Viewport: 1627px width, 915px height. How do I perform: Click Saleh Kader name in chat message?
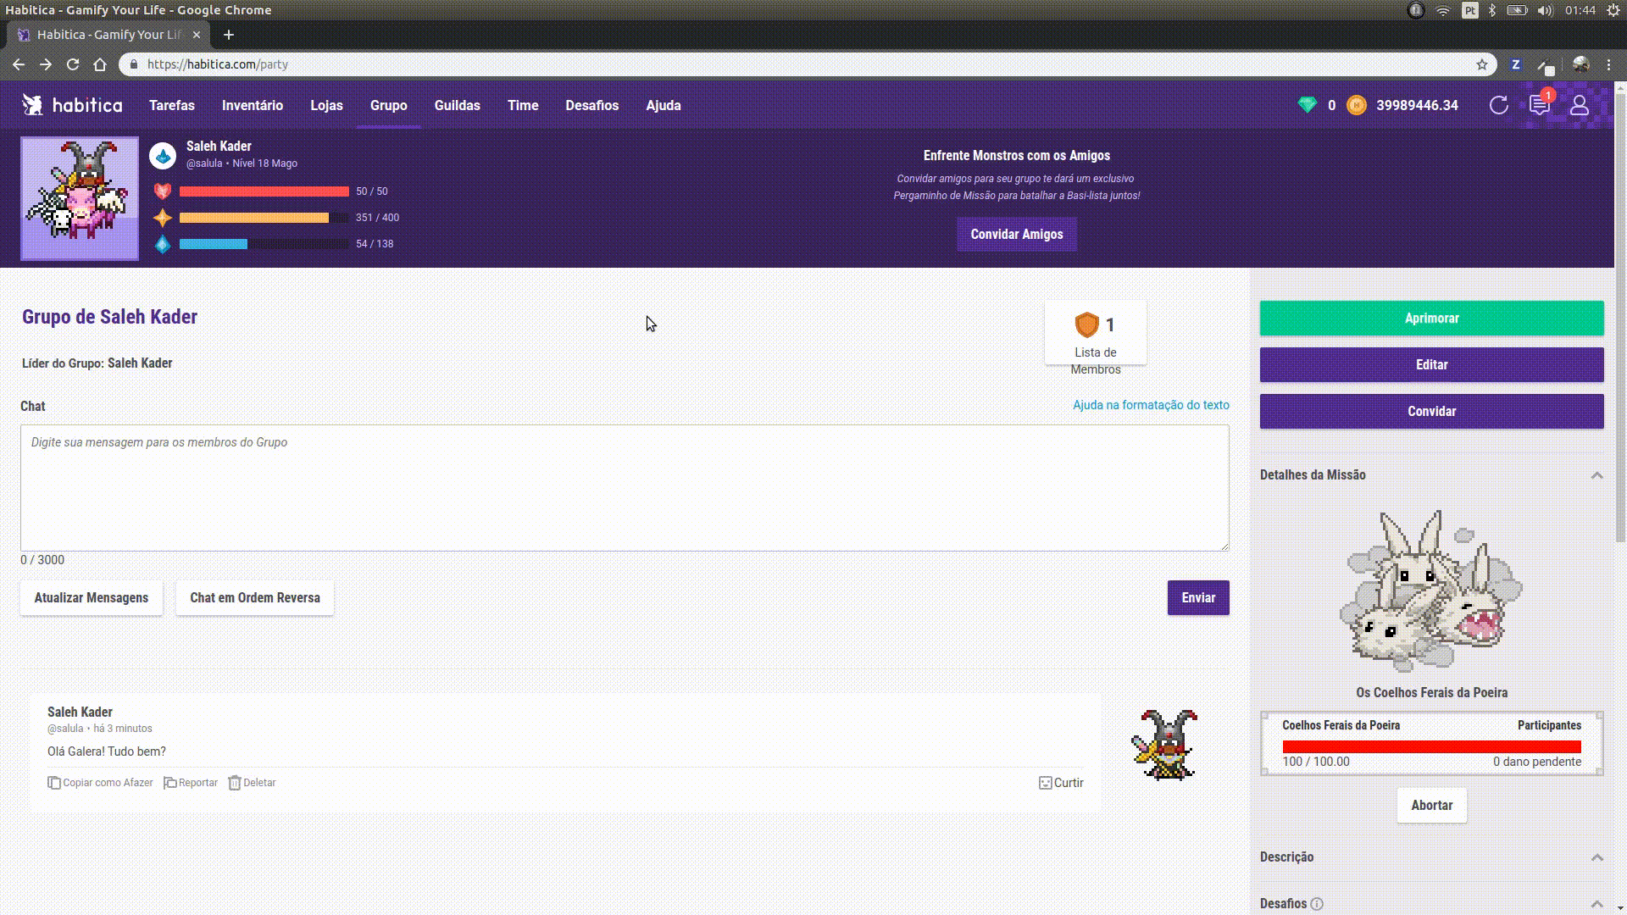coord(80,713)
